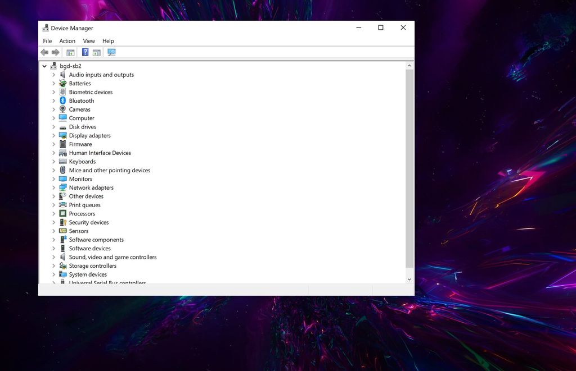Collapse the bgd-sb2 root node
576x371 pixels.
coord(44,66)
